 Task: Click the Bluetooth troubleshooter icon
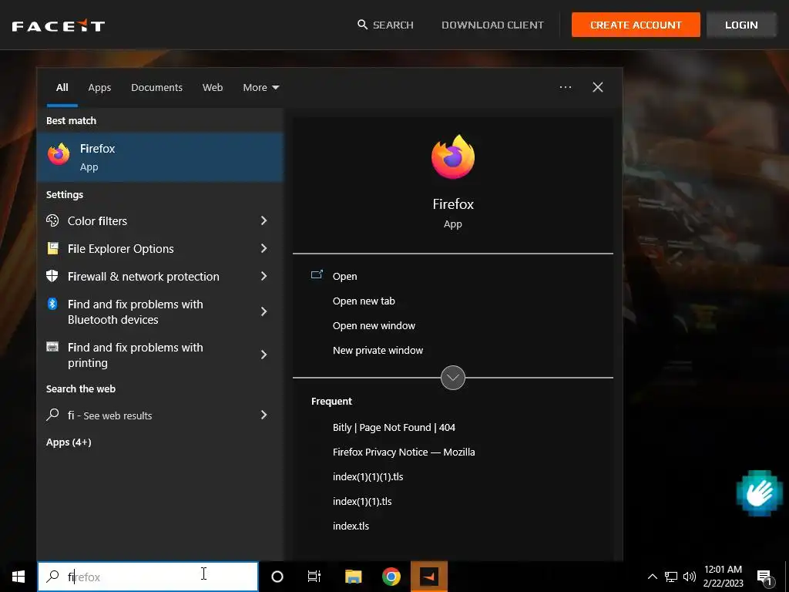[x=52, y=304]
